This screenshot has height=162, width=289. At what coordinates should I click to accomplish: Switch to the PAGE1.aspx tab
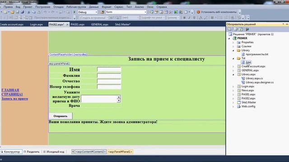click(78, 24)
